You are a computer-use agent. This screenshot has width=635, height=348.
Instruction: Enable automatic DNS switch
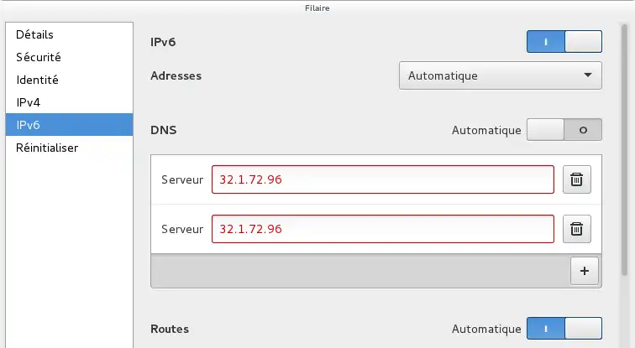pos(564,130)
